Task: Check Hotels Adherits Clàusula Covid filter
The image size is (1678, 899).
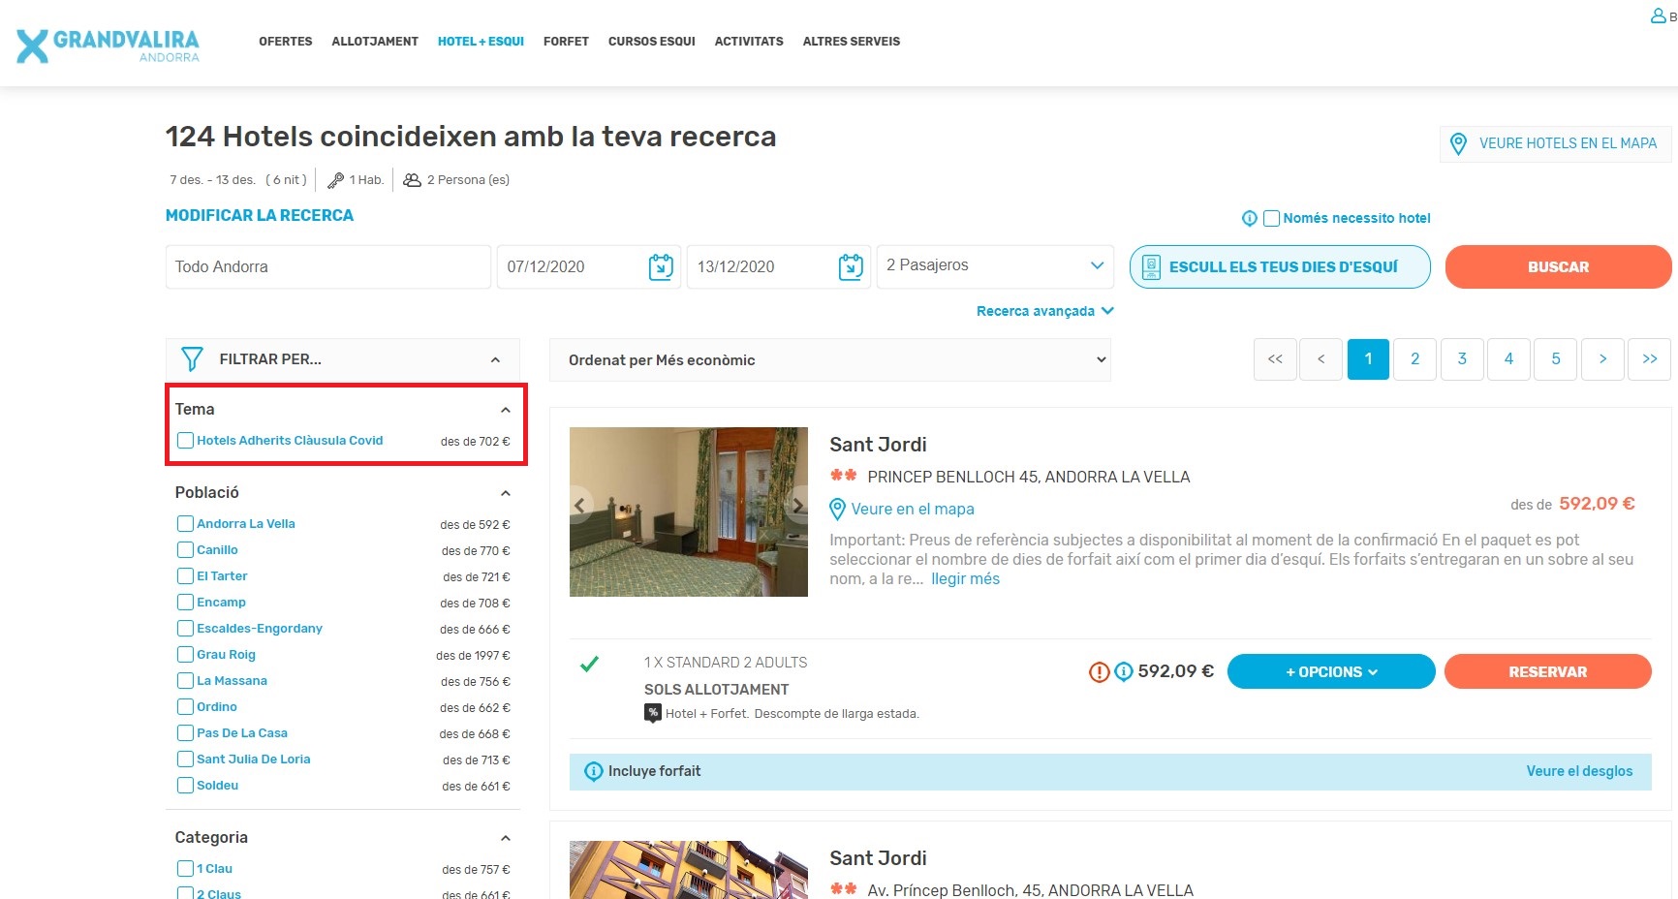Action: tap(186, 441)
